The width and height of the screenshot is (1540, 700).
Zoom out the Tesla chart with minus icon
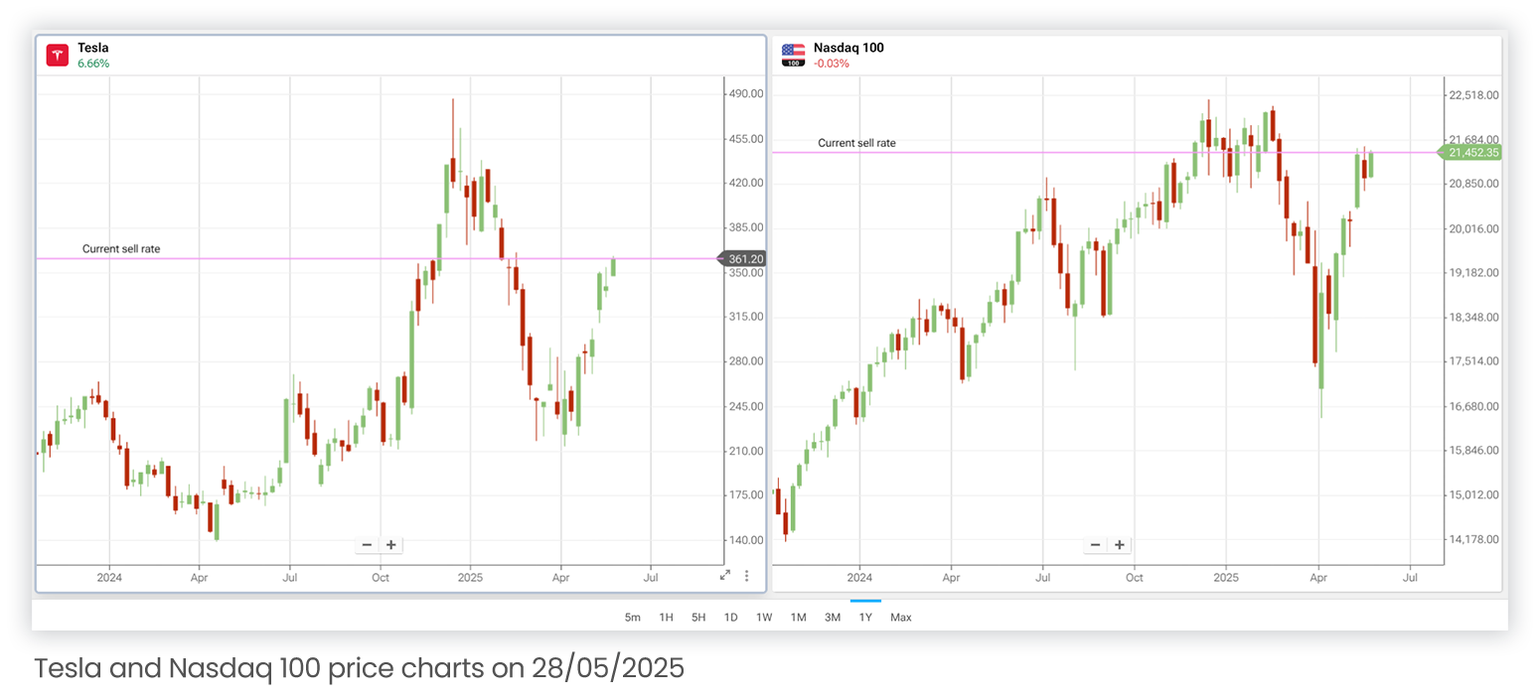click(367, 544)
